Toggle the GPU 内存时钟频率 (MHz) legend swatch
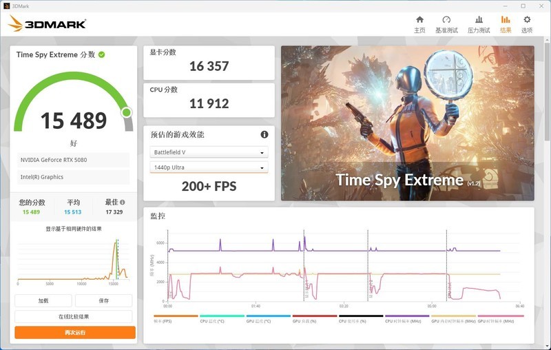Screen dimensions: 551x350 453,316
